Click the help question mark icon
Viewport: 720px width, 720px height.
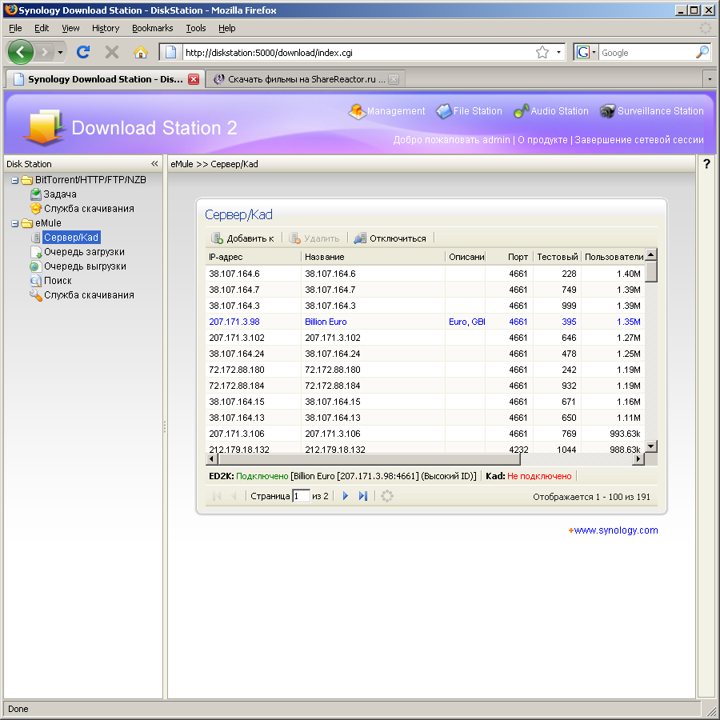pos(706,164)
